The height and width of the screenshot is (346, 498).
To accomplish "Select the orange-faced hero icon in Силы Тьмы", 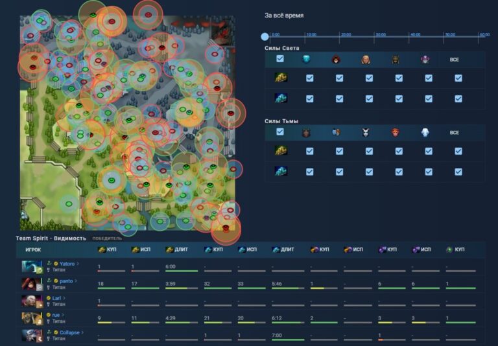I will click(396, 132).
